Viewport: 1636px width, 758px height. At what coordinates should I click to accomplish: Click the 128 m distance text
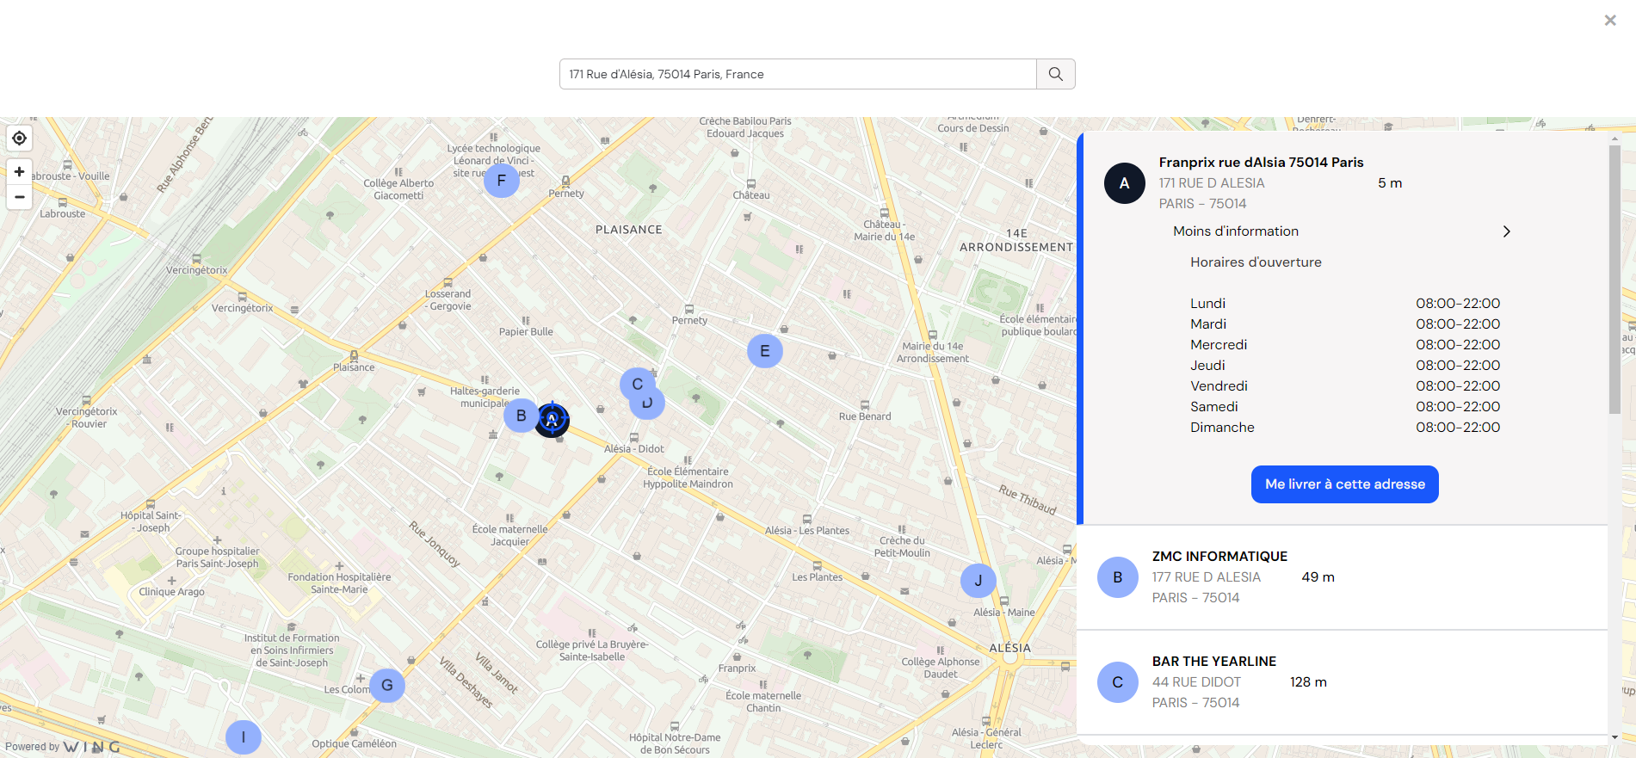pyautogui.click(x=1308, y=682)
